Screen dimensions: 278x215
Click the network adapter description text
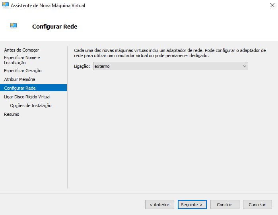point(170,53)
